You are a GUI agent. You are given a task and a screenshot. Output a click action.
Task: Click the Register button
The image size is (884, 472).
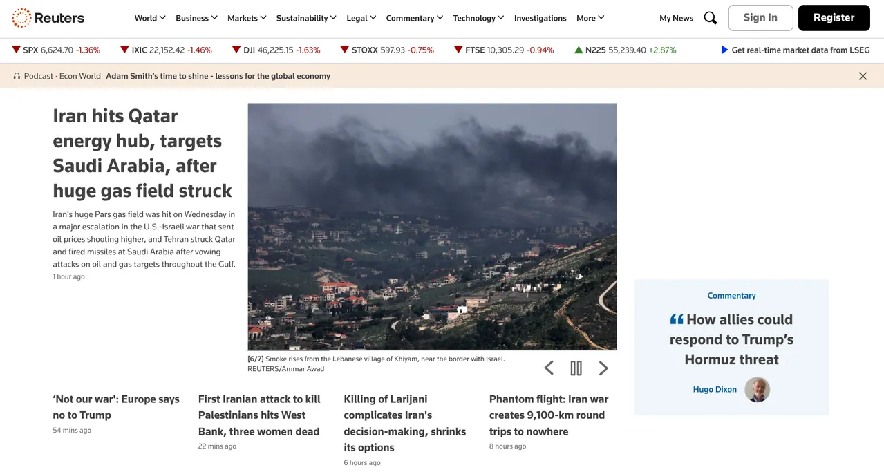(x=834, y=18)
